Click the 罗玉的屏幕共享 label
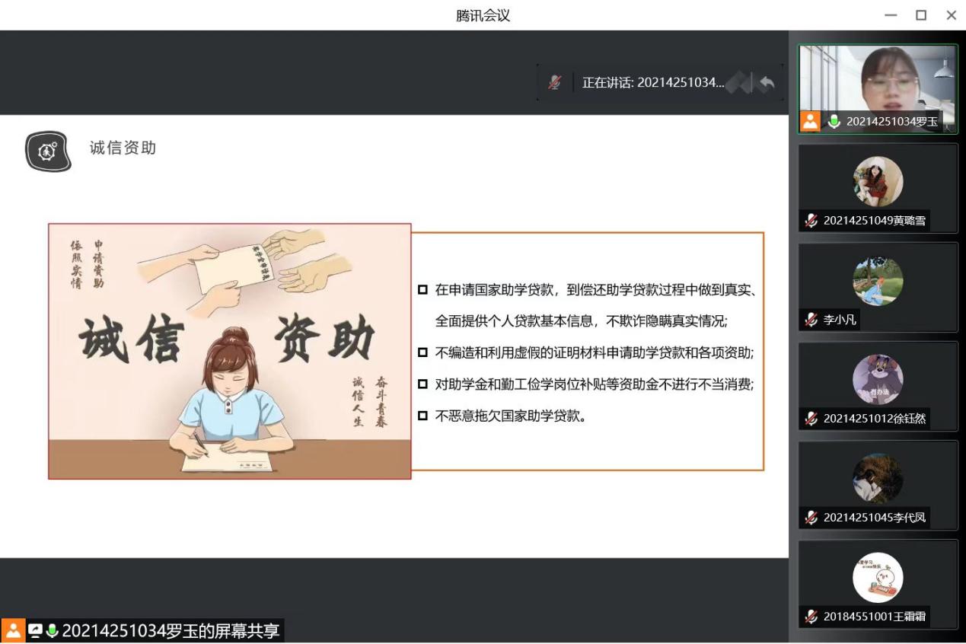 click(172, 631)
